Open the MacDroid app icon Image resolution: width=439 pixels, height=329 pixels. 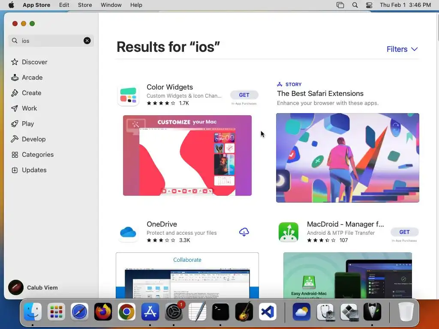[289, 232]
